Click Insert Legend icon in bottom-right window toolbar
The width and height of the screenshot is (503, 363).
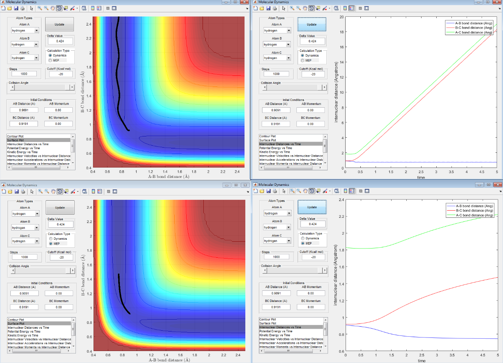click(352, 191)
